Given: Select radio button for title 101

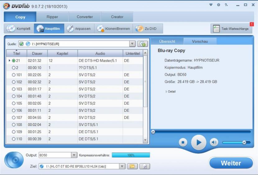Looking at the screenshot, I should (x=13, y=75).
